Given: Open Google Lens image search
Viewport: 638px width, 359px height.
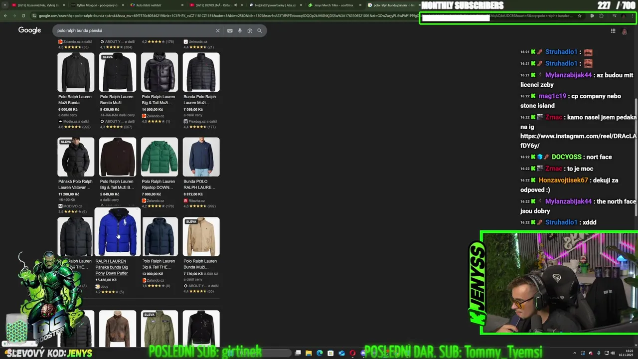Looking at the screenshot, I should pyautogui.click(x=250, y=30).
